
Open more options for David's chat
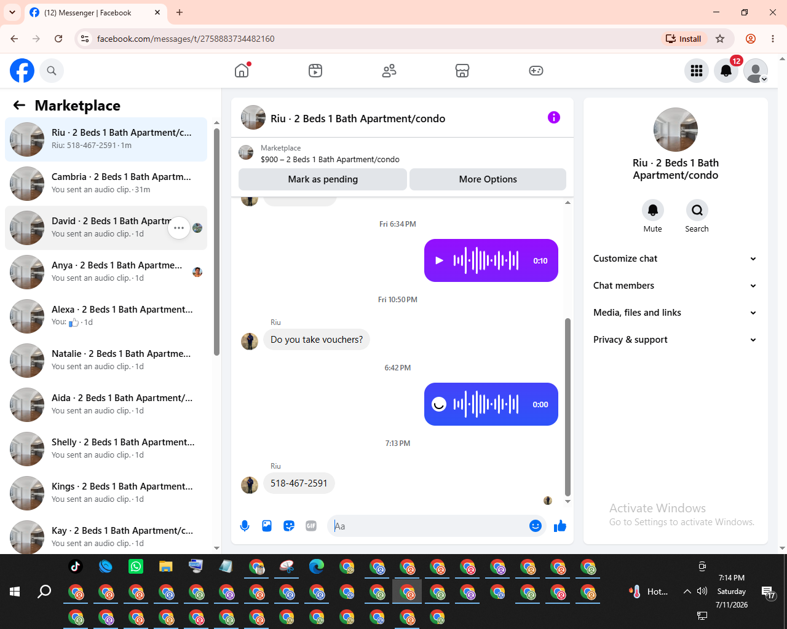[x=179, y=228]
